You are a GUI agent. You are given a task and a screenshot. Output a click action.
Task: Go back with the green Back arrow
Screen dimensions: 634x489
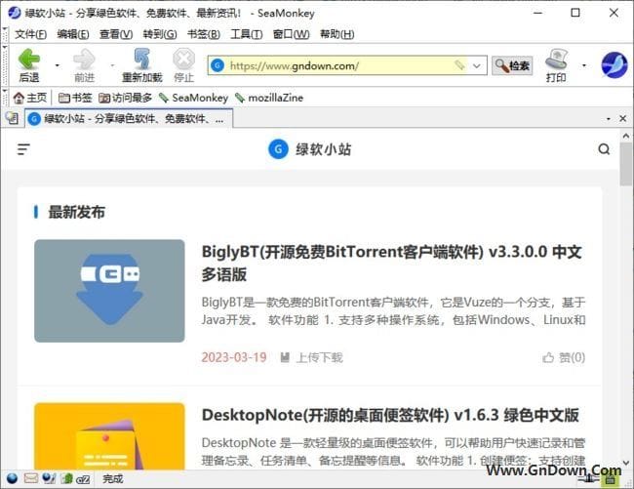coord(29,64)
